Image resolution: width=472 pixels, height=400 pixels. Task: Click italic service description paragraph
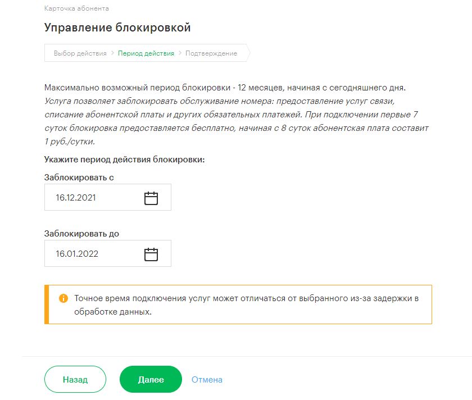[x=237, y=121]
